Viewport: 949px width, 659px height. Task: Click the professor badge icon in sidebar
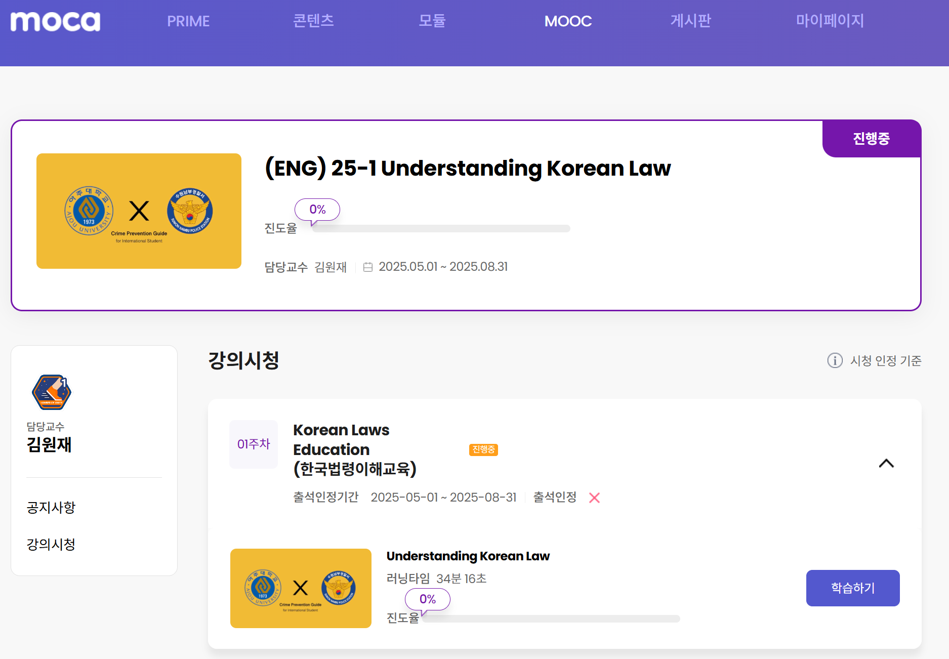[x=51, y=392]
